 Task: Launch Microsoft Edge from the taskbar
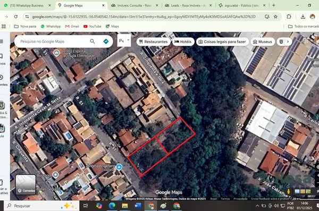112,206
